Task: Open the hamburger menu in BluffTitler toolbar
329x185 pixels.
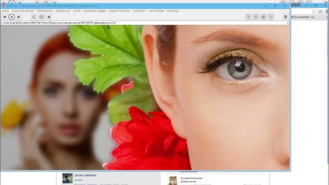Action: click(x=286, y=17)
